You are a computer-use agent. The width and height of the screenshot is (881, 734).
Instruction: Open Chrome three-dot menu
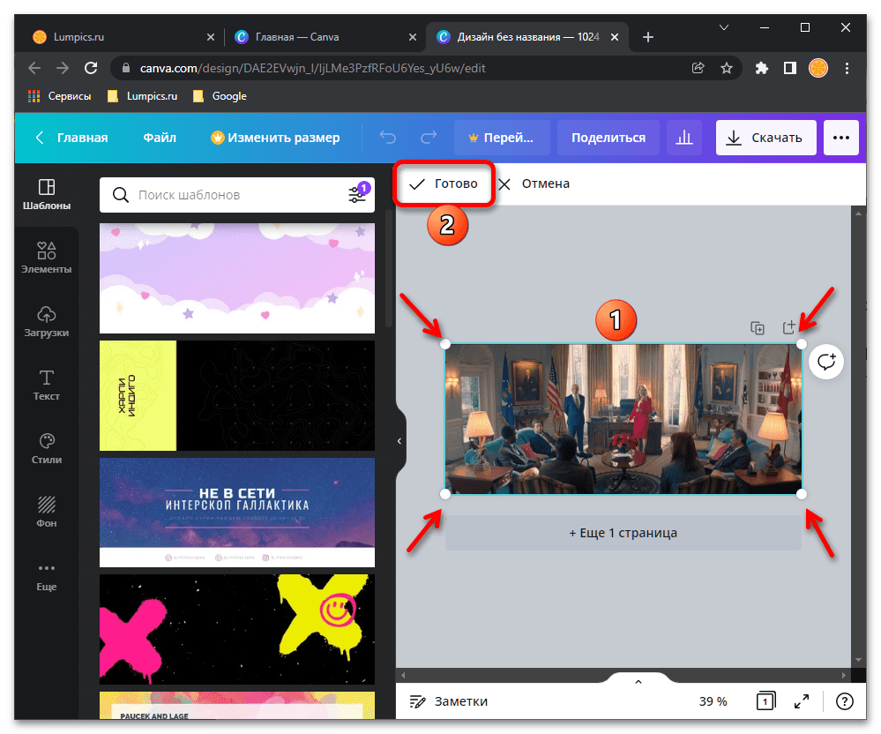(x=847, y=68)
